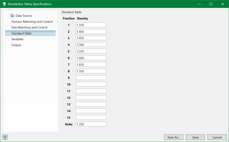Focus the density field showing 1.500
This screenshot has width=229, height=142.
(x=91, y=45)
